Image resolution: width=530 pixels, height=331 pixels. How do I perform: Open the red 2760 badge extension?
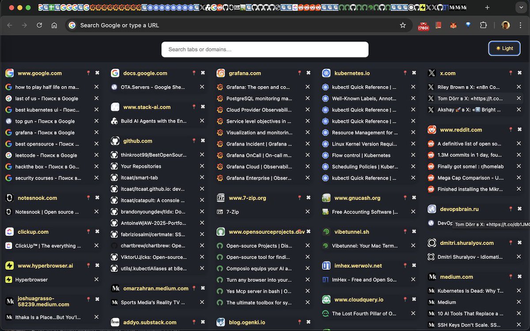(423, 26)
